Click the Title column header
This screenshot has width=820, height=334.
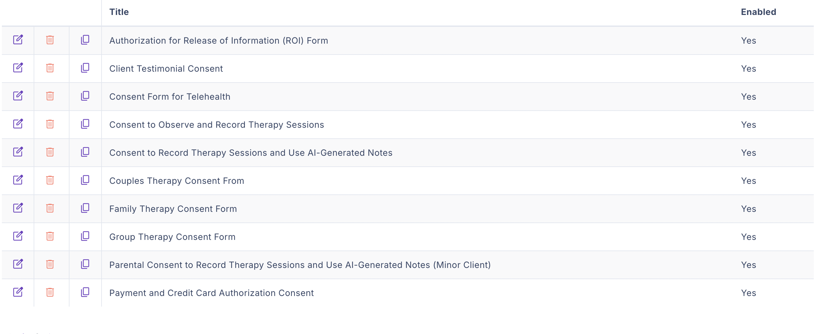(x=119, y=12)
